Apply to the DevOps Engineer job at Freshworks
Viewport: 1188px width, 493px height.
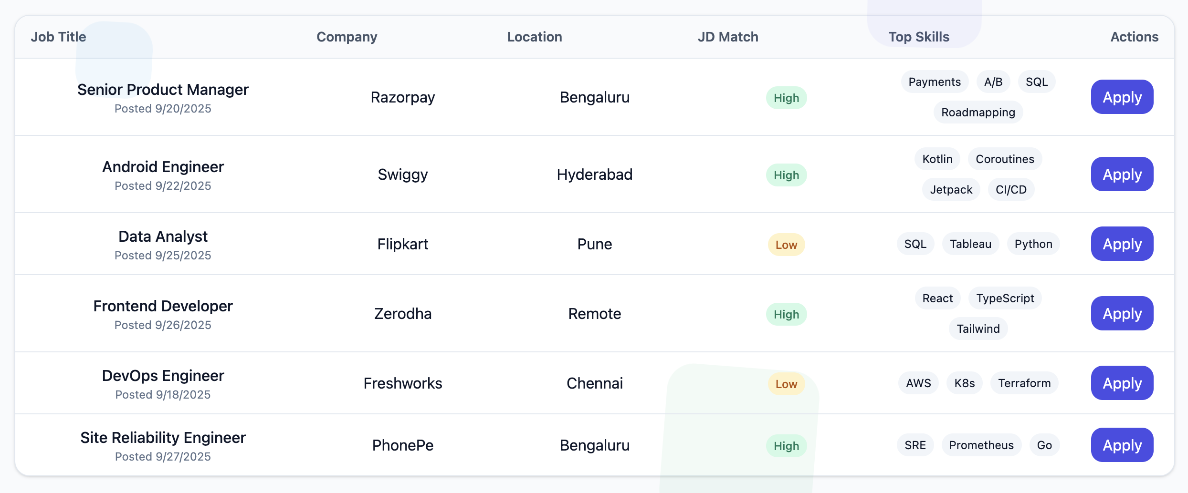coord(1122,383)
